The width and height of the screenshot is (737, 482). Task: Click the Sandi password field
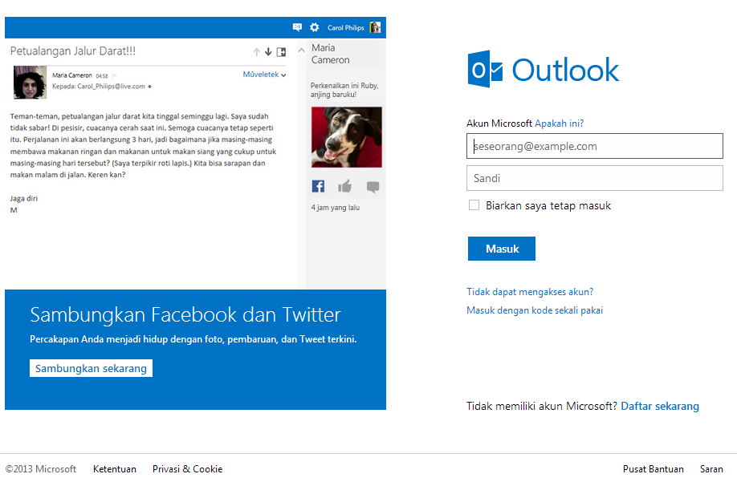pyautogui.click(x=595, y=178)
